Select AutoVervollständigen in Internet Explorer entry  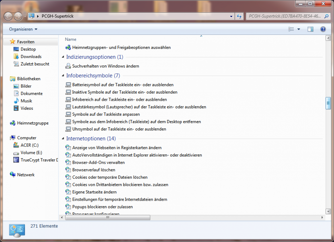[x=137, y=155]
